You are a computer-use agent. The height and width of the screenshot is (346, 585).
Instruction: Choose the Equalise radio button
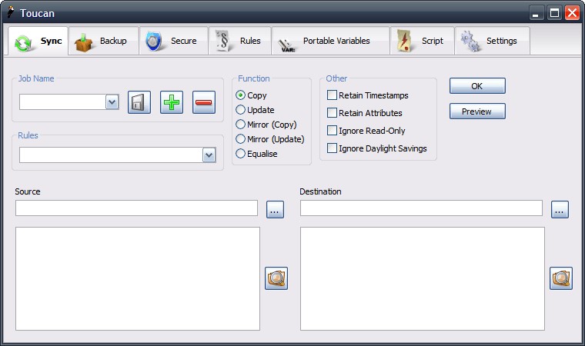click(241, 154)
